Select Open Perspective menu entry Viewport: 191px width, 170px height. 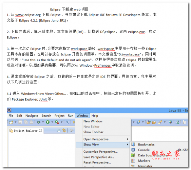coord(103,139)
